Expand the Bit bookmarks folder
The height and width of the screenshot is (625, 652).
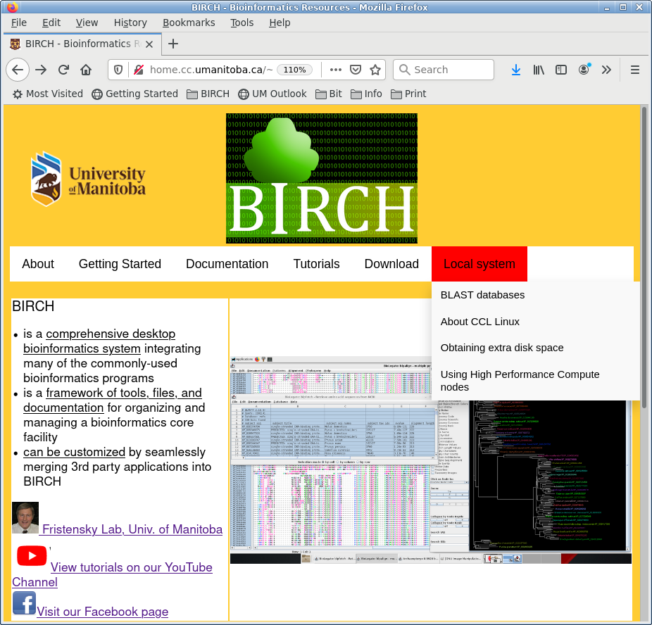click(x=329, y=94)
